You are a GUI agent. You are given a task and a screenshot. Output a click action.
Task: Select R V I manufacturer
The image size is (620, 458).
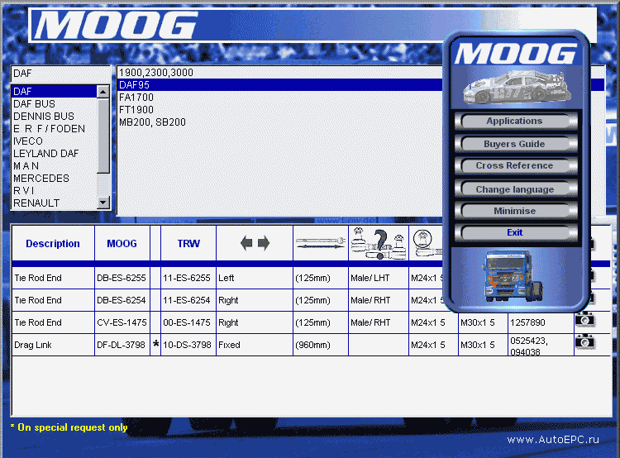pyautogui.click(x=55, y=191)
